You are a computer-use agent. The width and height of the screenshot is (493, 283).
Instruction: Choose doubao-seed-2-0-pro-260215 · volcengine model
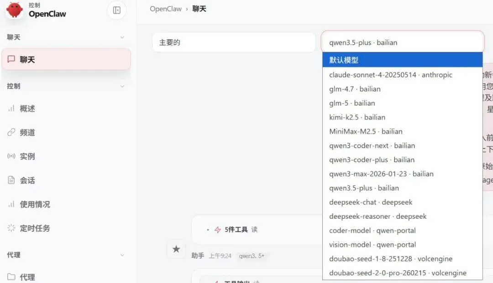tap(403, 273)
